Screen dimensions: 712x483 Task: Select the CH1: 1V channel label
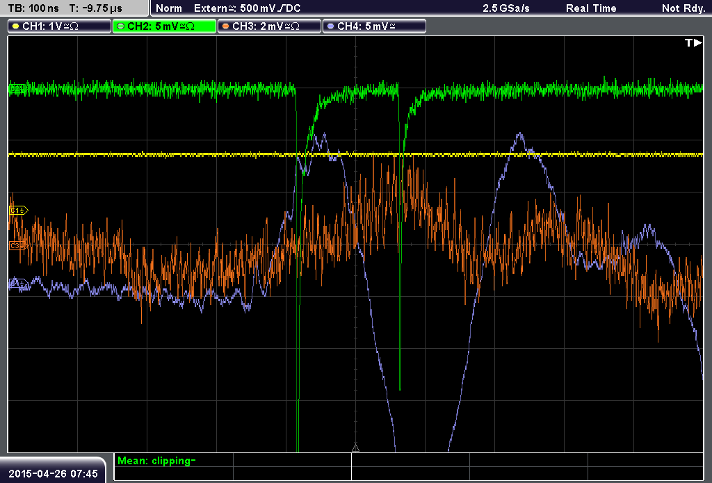[60, 26]
